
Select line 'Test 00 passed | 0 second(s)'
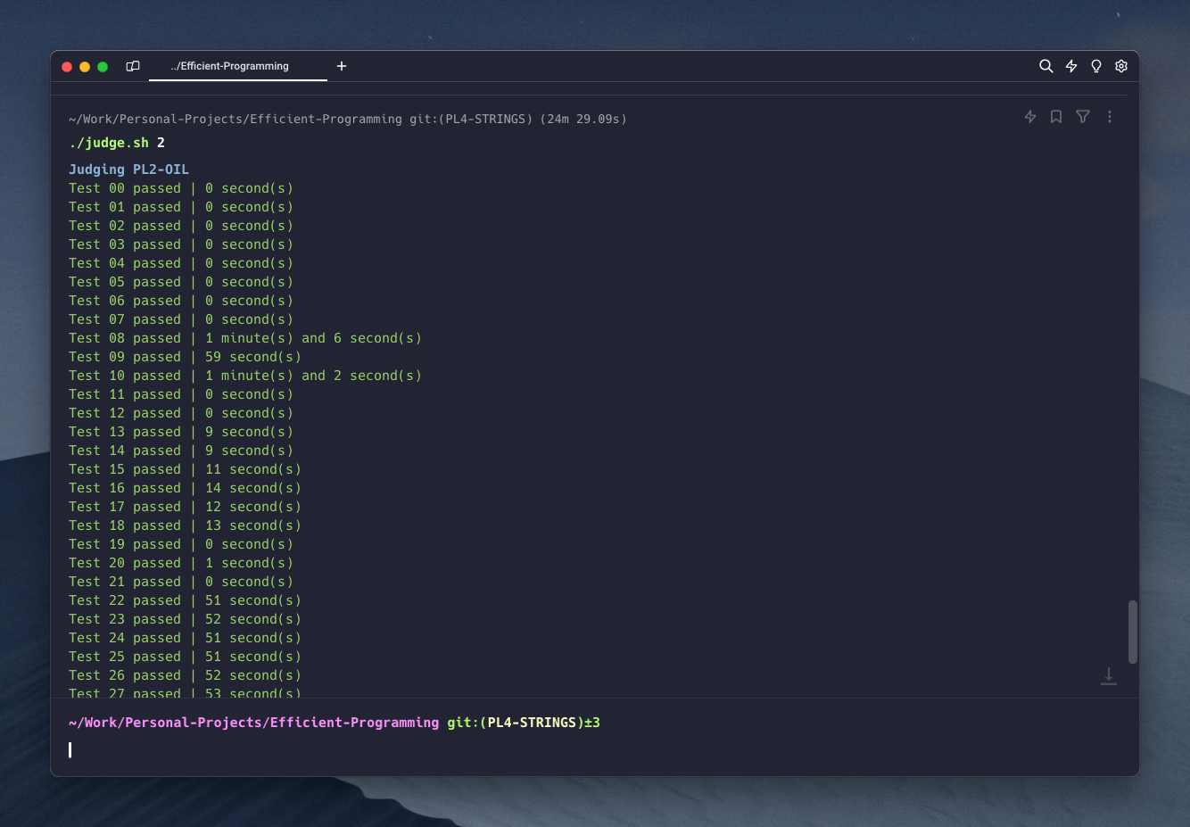click(181, 188)
